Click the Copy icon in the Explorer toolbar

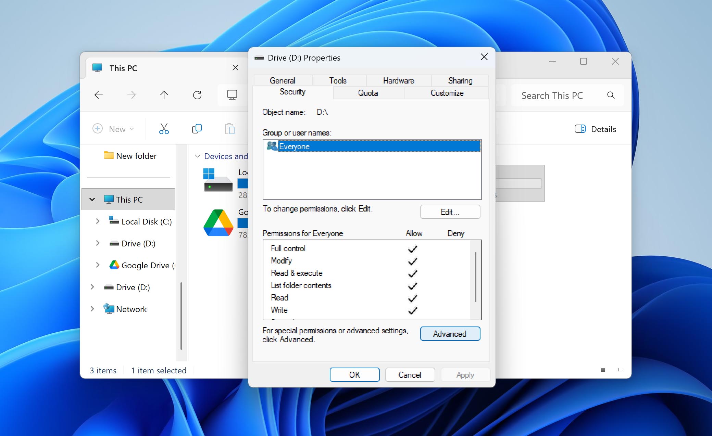tap(197, 129)
